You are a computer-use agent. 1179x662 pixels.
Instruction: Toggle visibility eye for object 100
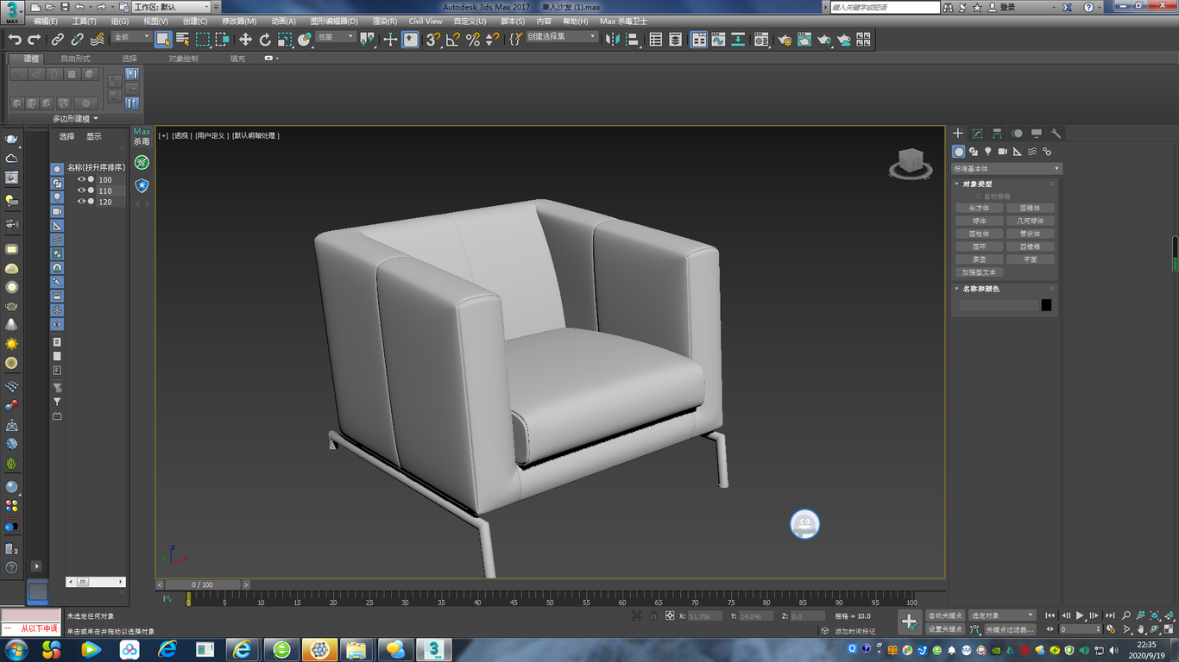(x=81, y=179)
